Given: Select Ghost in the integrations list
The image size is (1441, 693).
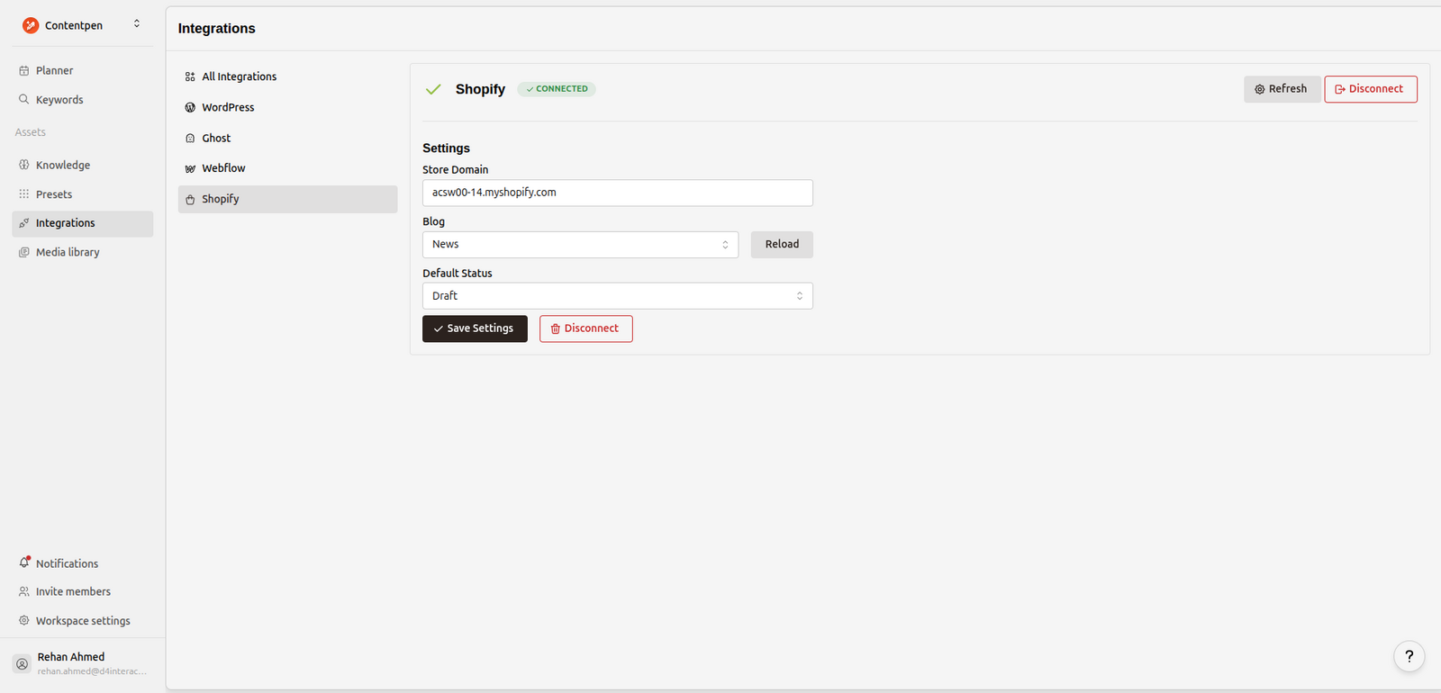Looking at the screenshot, I should pyautogui.click(x=216, y=138).
